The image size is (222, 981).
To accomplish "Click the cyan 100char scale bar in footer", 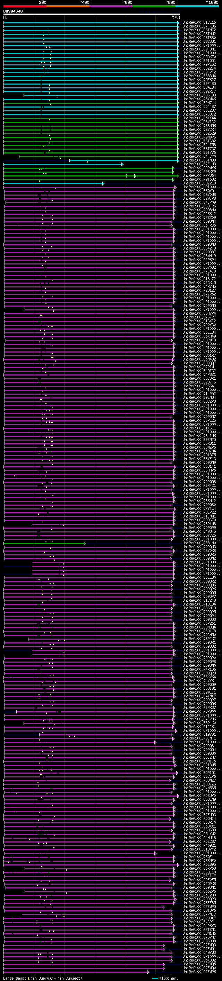I will click(155, 978).
